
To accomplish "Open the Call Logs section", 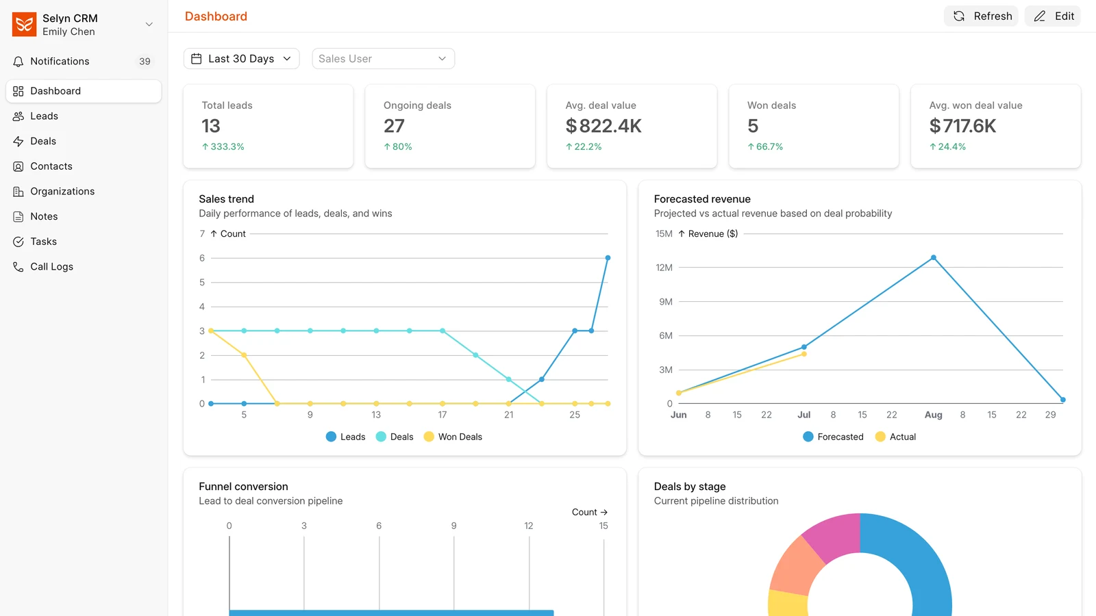I will pyautogui.click(x=84, y=267).
